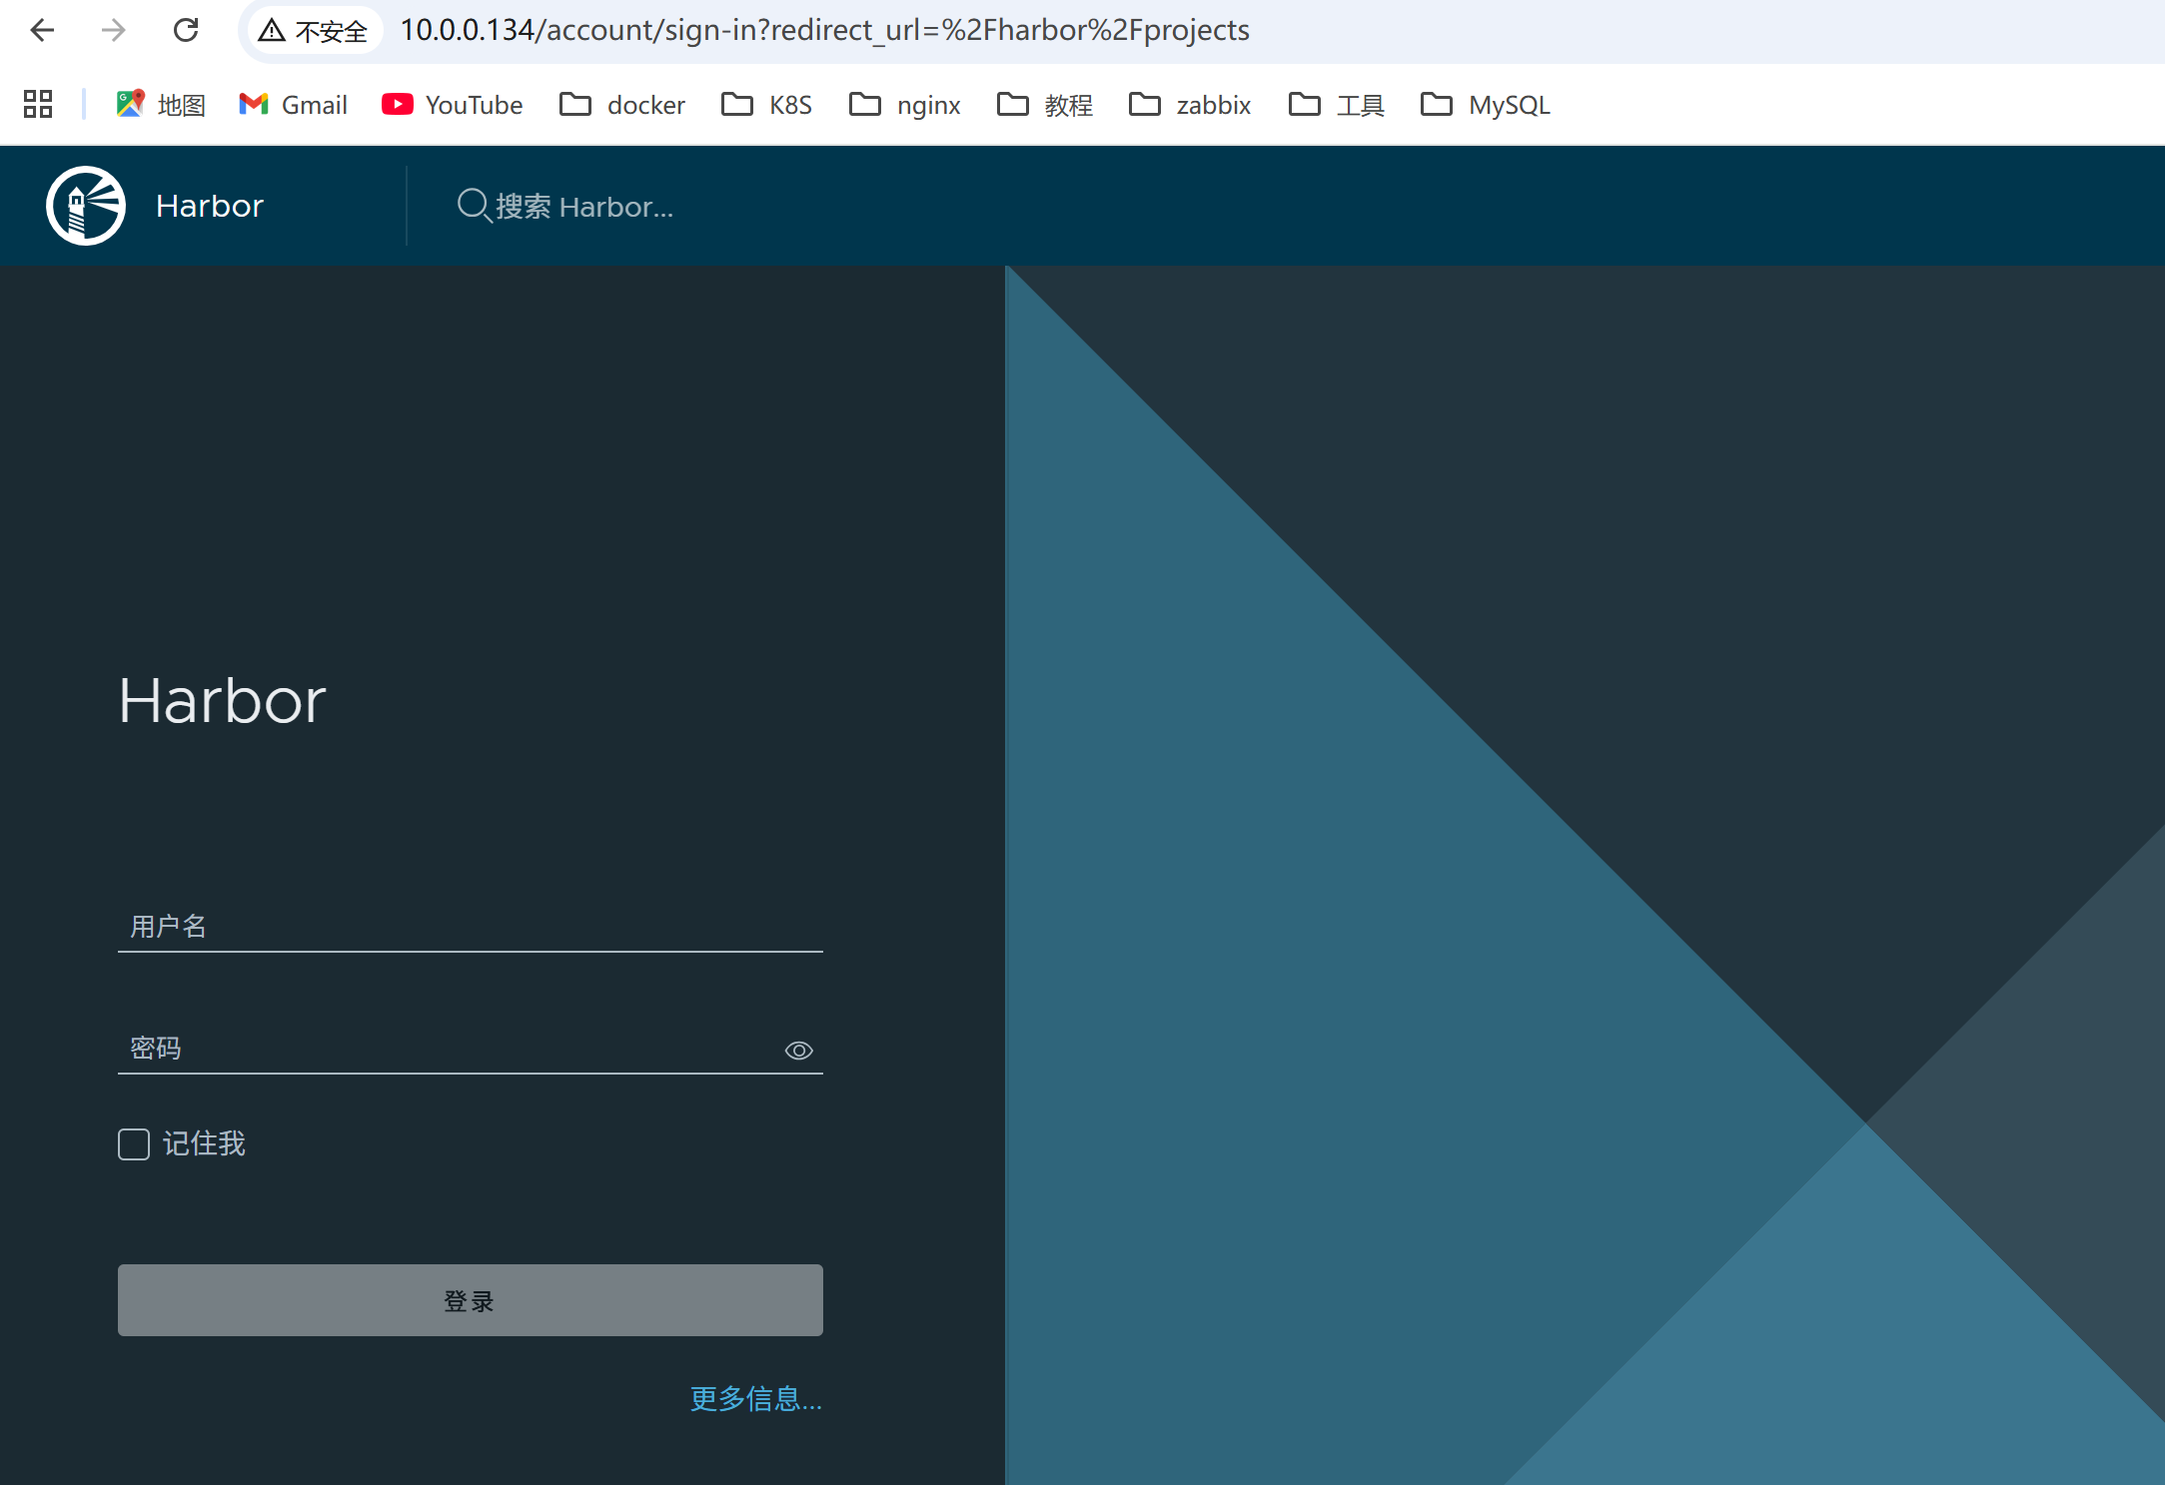This screenshot has width=2165, height=1485.
Task: Open the MySQL bookmark folder
Action: pos(1485,104)
